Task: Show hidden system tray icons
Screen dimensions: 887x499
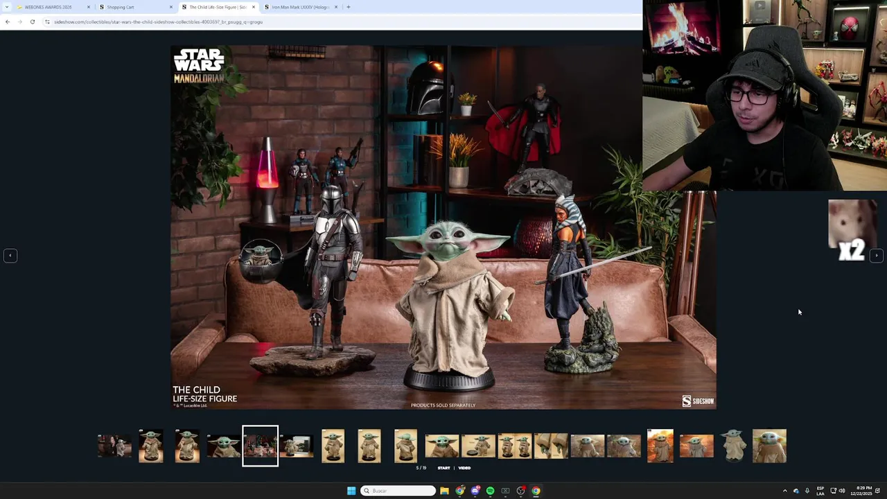Action: (x=785, y=491)
